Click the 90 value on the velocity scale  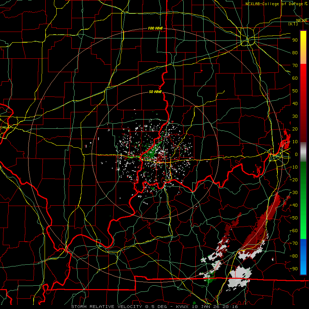point(295,40)
